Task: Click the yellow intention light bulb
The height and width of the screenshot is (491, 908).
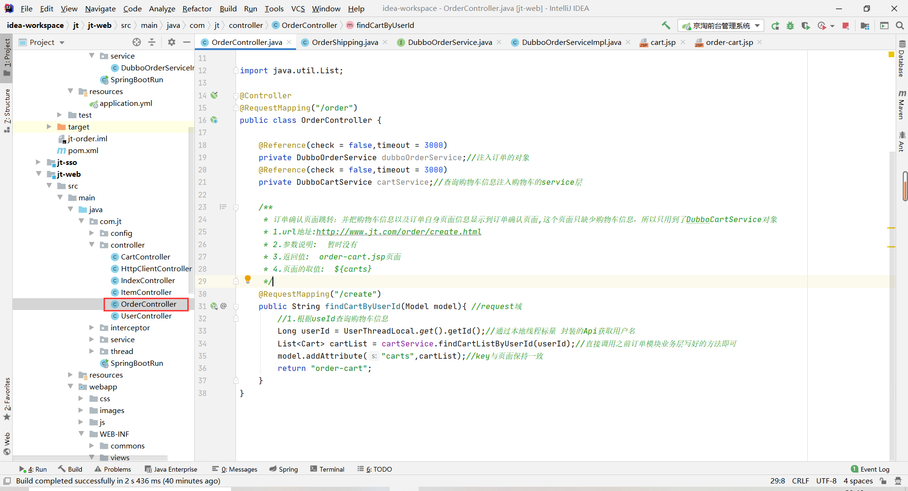Action: pyautogui.click(x=247, y=279)
